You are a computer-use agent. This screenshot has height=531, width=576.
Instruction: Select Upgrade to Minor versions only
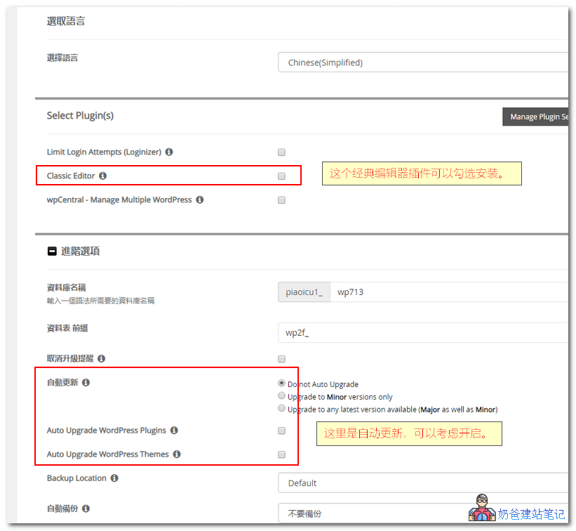pyautogui.click(x=281, y=396)
